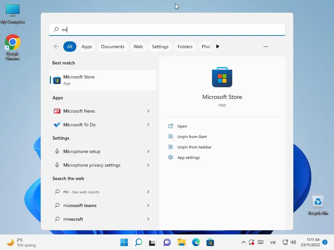Open the three-dot options menu

[x=266, y=47]
